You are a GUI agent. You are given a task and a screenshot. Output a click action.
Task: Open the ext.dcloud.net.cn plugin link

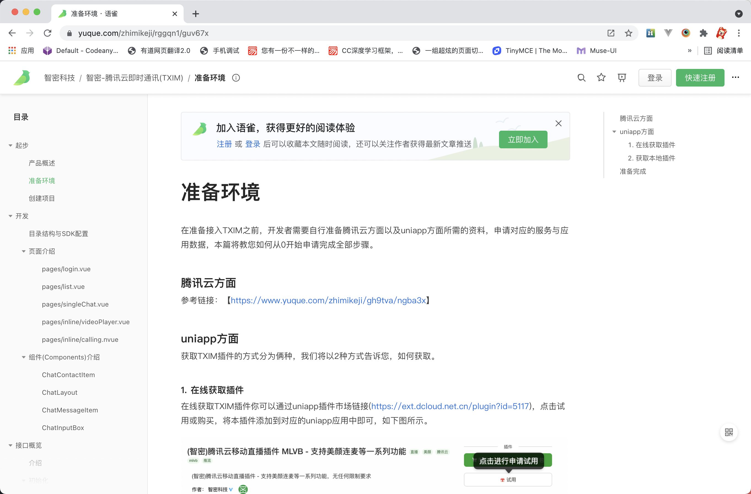[x=450, y=406]
